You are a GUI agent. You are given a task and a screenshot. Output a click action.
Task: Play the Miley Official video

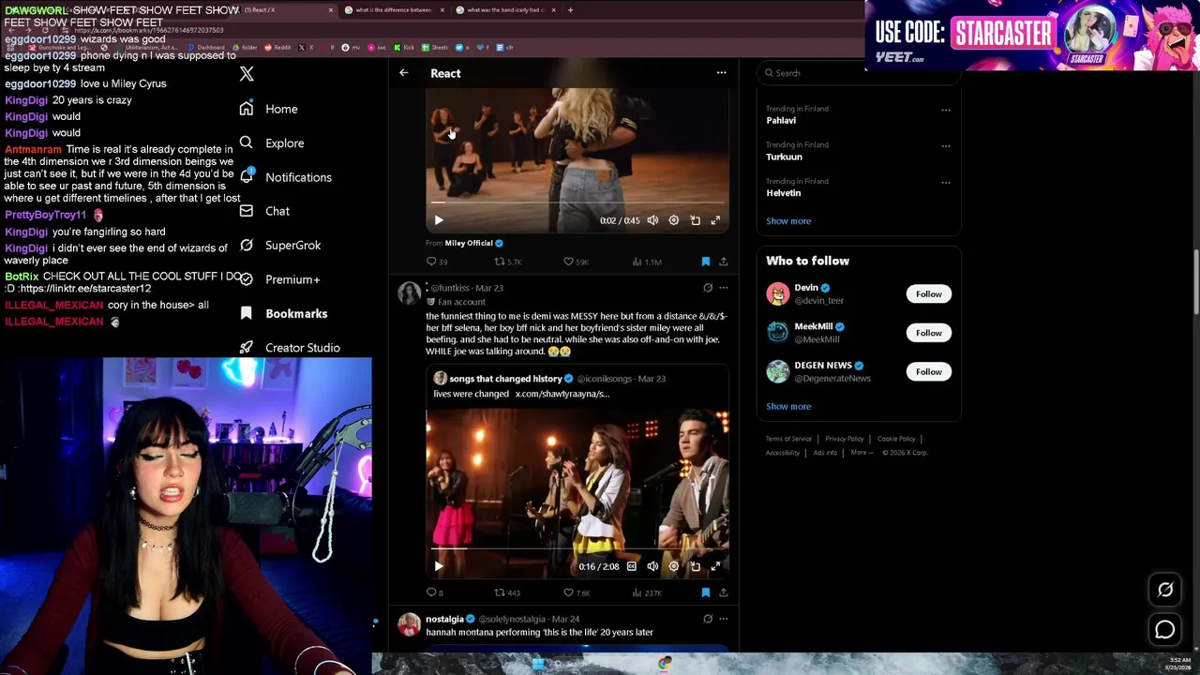(439, 220)
